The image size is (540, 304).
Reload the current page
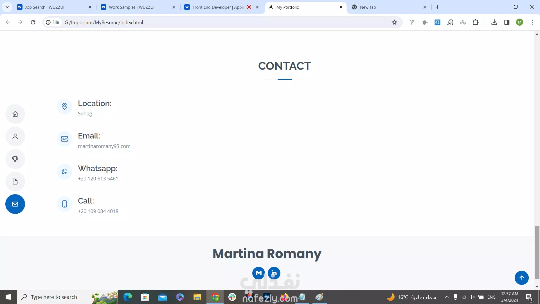(33, 22)
